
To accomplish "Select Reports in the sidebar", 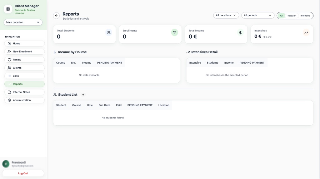I will point(24,84).
